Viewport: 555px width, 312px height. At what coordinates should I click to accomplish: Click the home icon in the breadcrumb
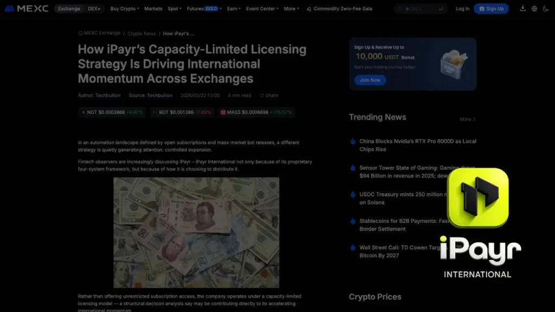point(80,33)
